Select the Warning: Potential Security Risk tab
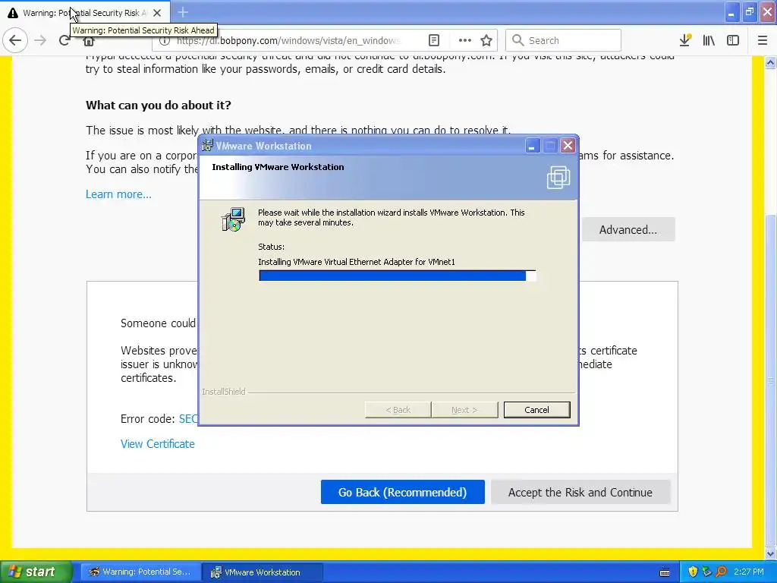This screenshot has height=583, width=777. point(84,12)
